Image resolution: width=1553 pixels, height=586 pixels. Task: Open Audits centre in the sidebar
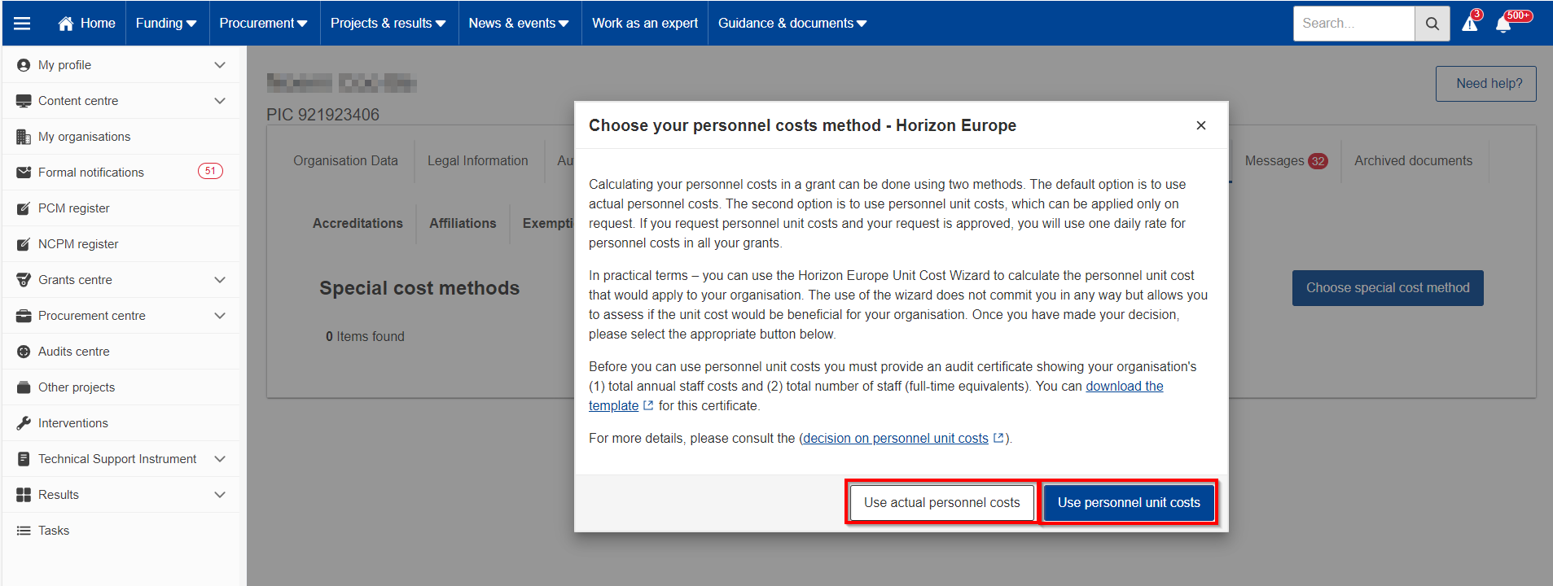(121, 352)
